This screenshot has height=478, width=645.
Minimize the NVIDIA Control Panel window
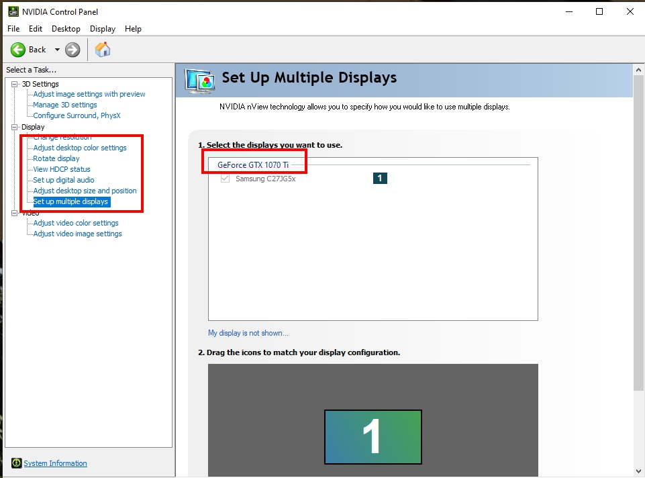[569, 11]
